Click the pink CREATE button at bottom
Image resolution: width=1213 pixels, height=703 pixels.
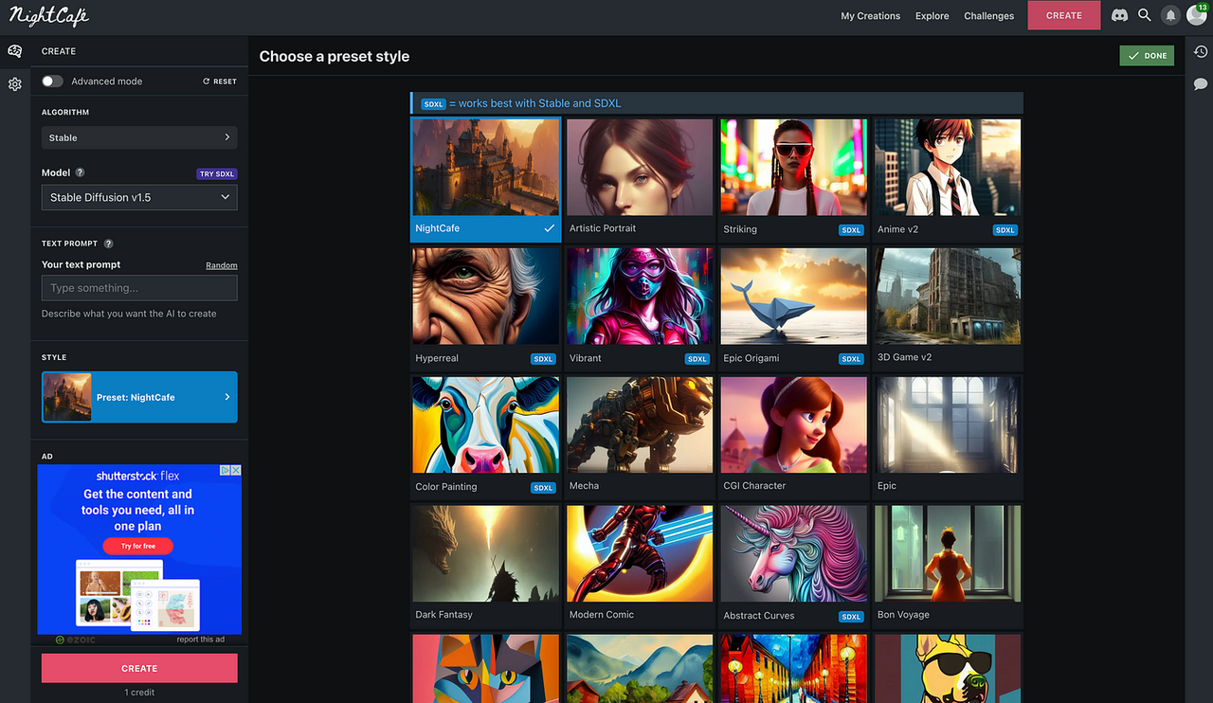tap(138, 668)
